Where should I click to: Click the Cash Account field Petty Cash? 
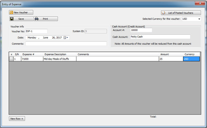(x=160, y=37)
